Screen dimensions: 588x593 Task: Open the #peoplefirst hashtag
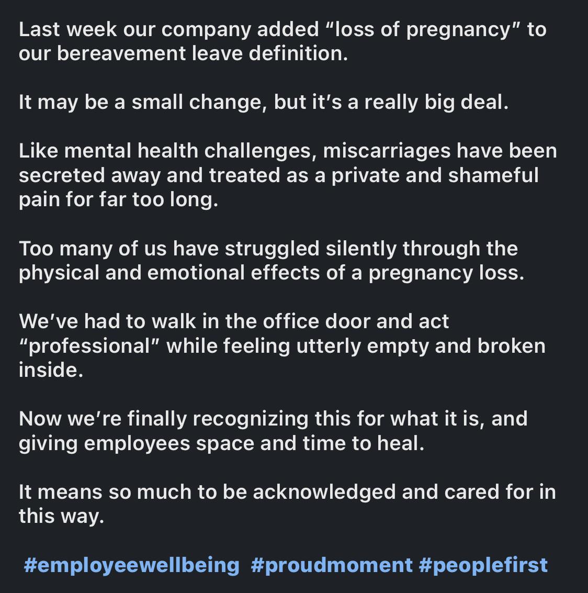(483, 566)
